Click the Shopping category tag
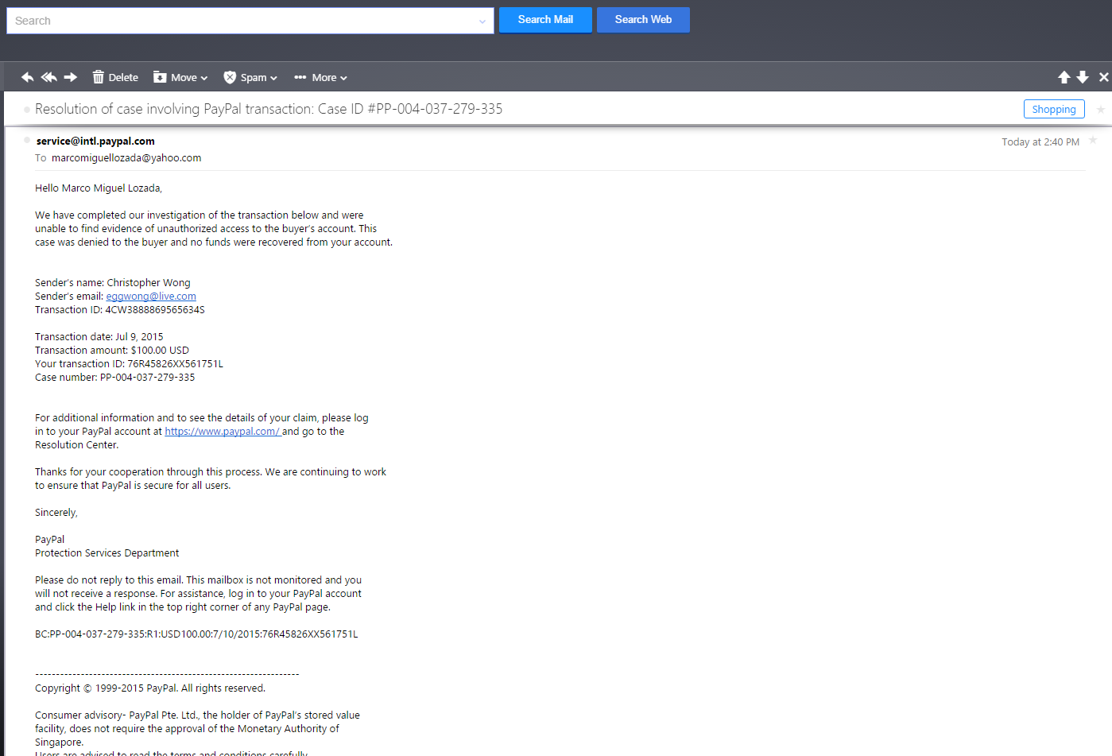This screenshot has width=1112, height=756. (1054, 109)
